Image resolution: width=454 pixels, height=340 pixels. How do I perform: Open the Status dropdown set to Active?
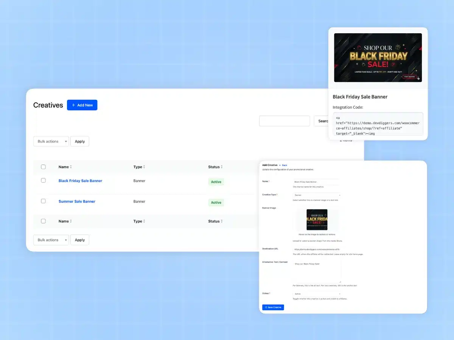tap(317, 294)
